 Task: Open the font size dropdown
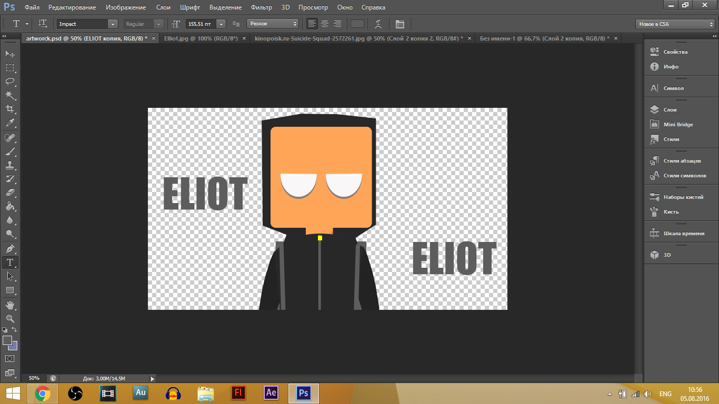tap(222, 24)
